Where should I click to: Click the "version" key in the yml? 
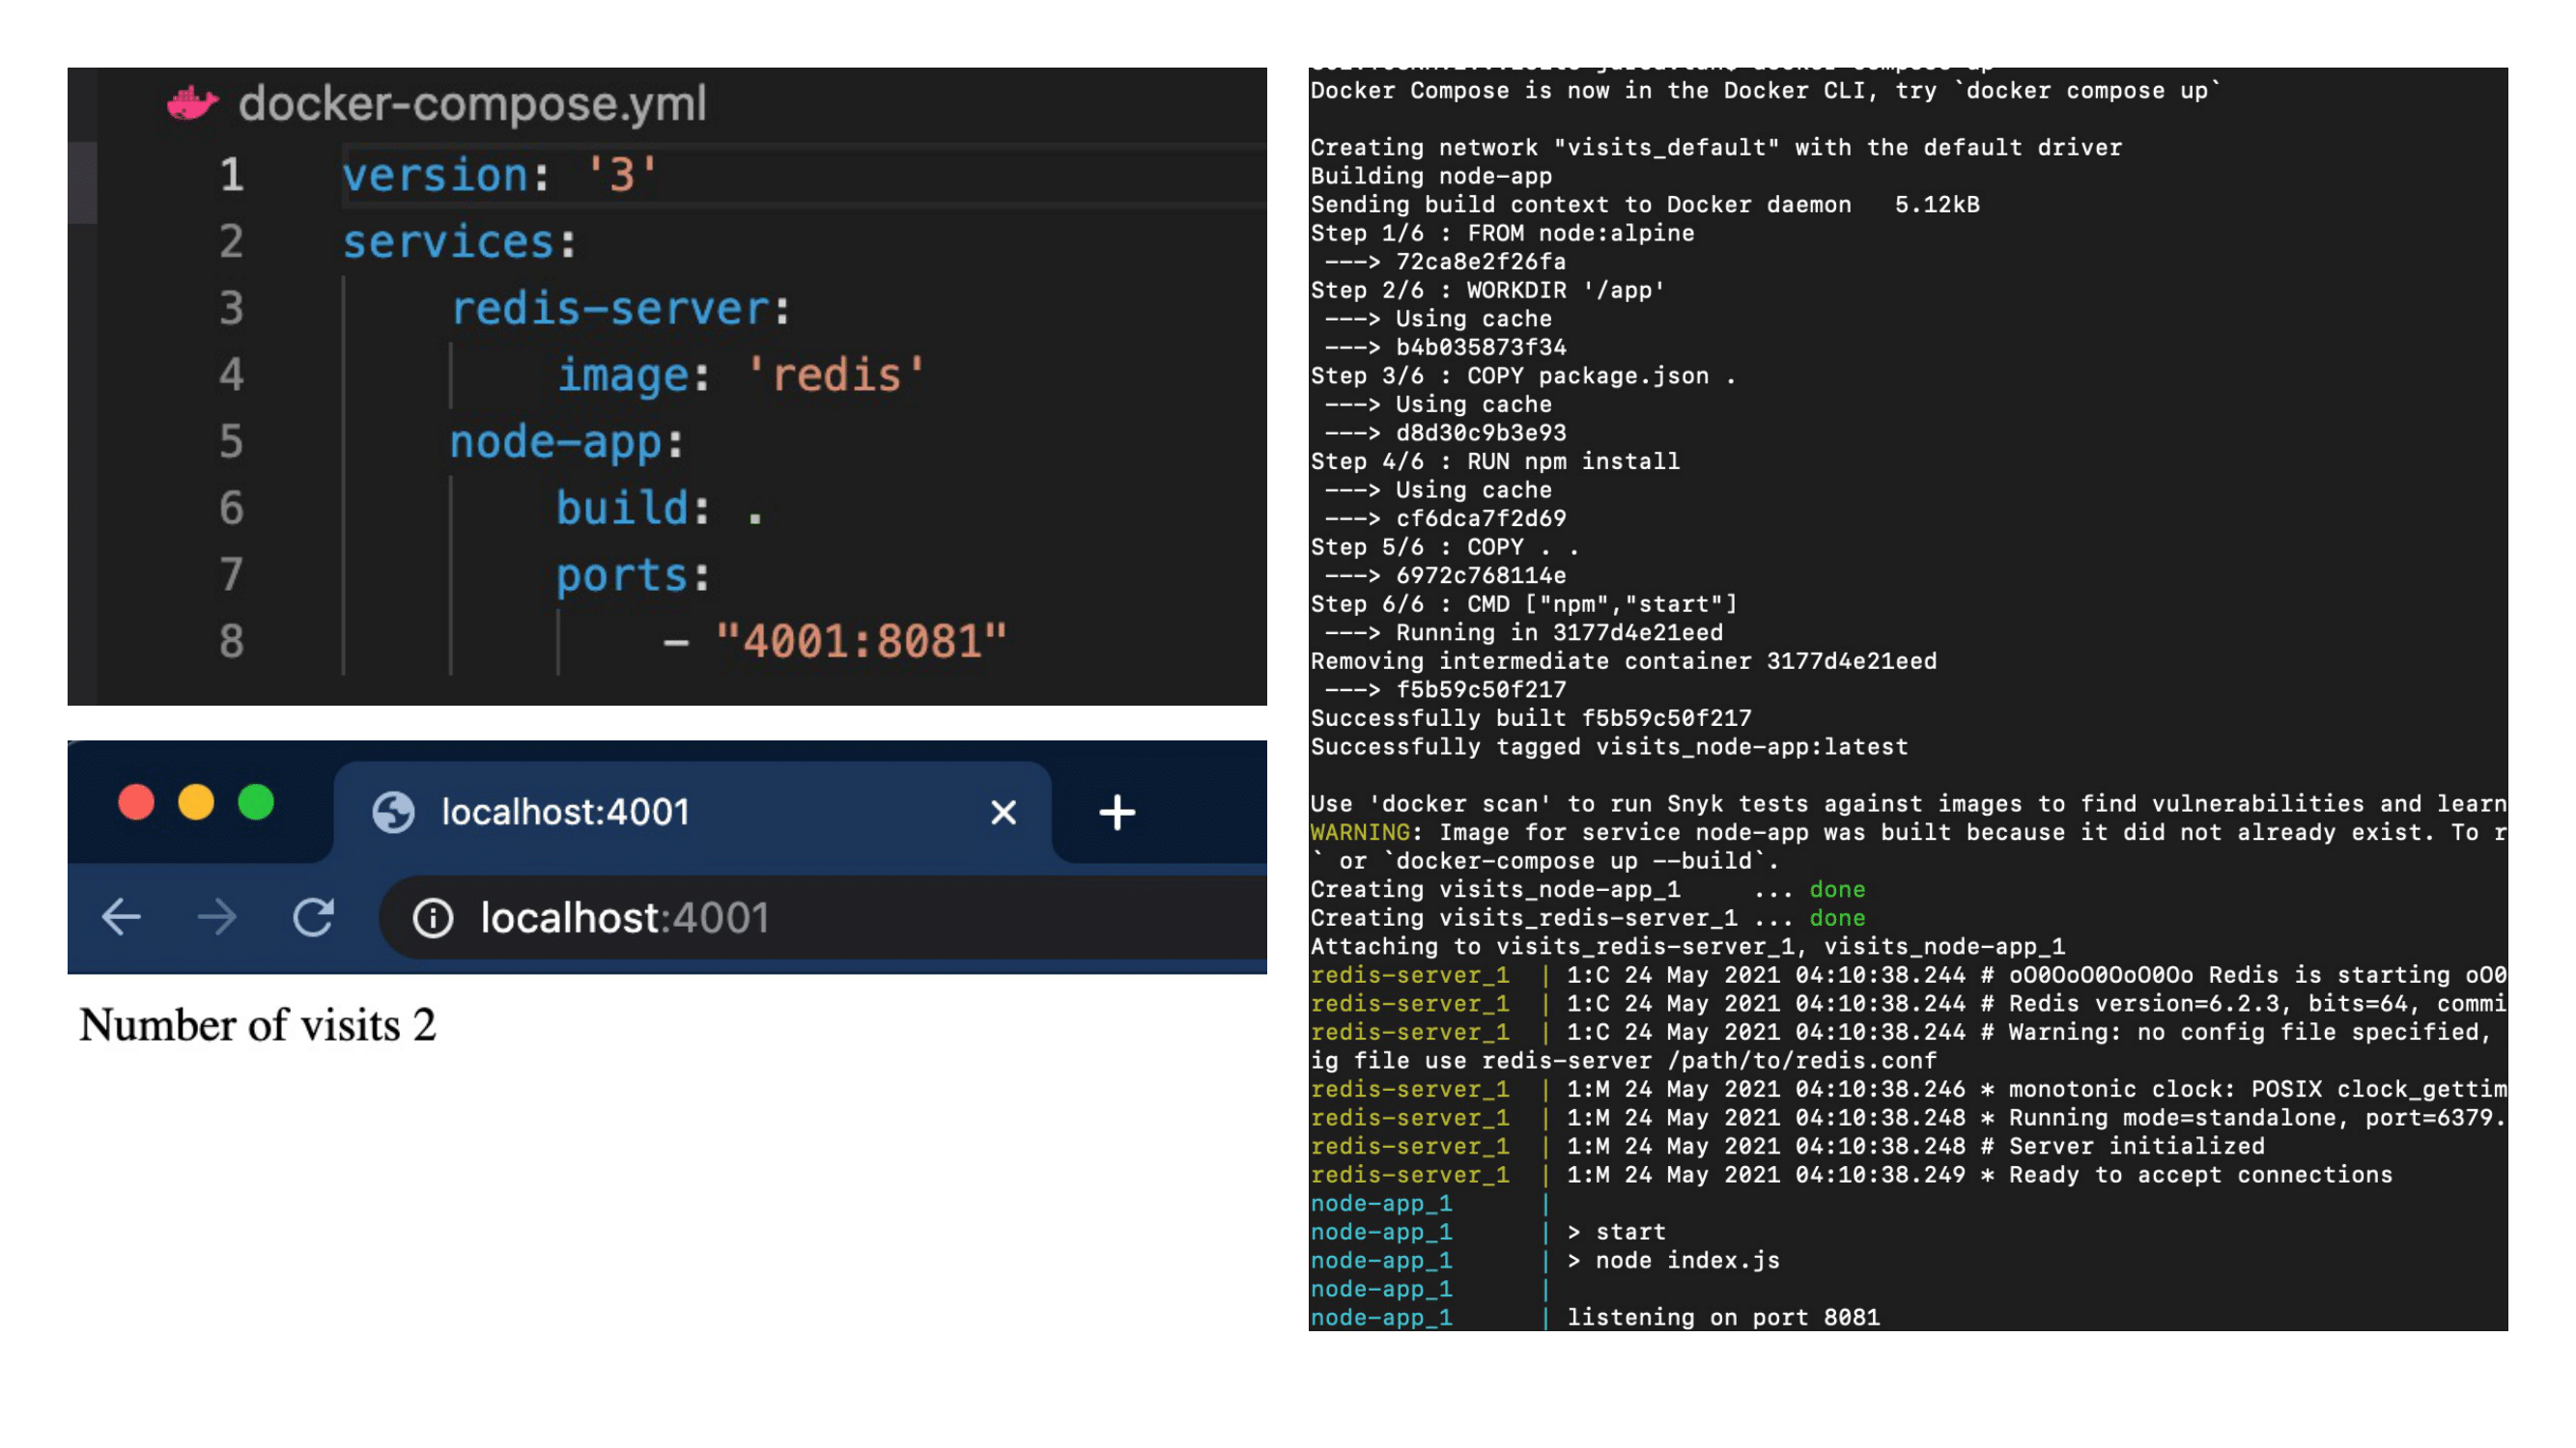tap(435, 175)
